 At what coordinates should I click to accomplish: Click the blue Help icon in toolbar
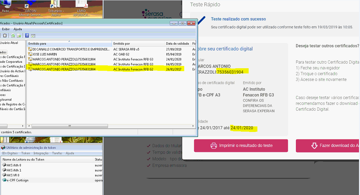[27, 36]
